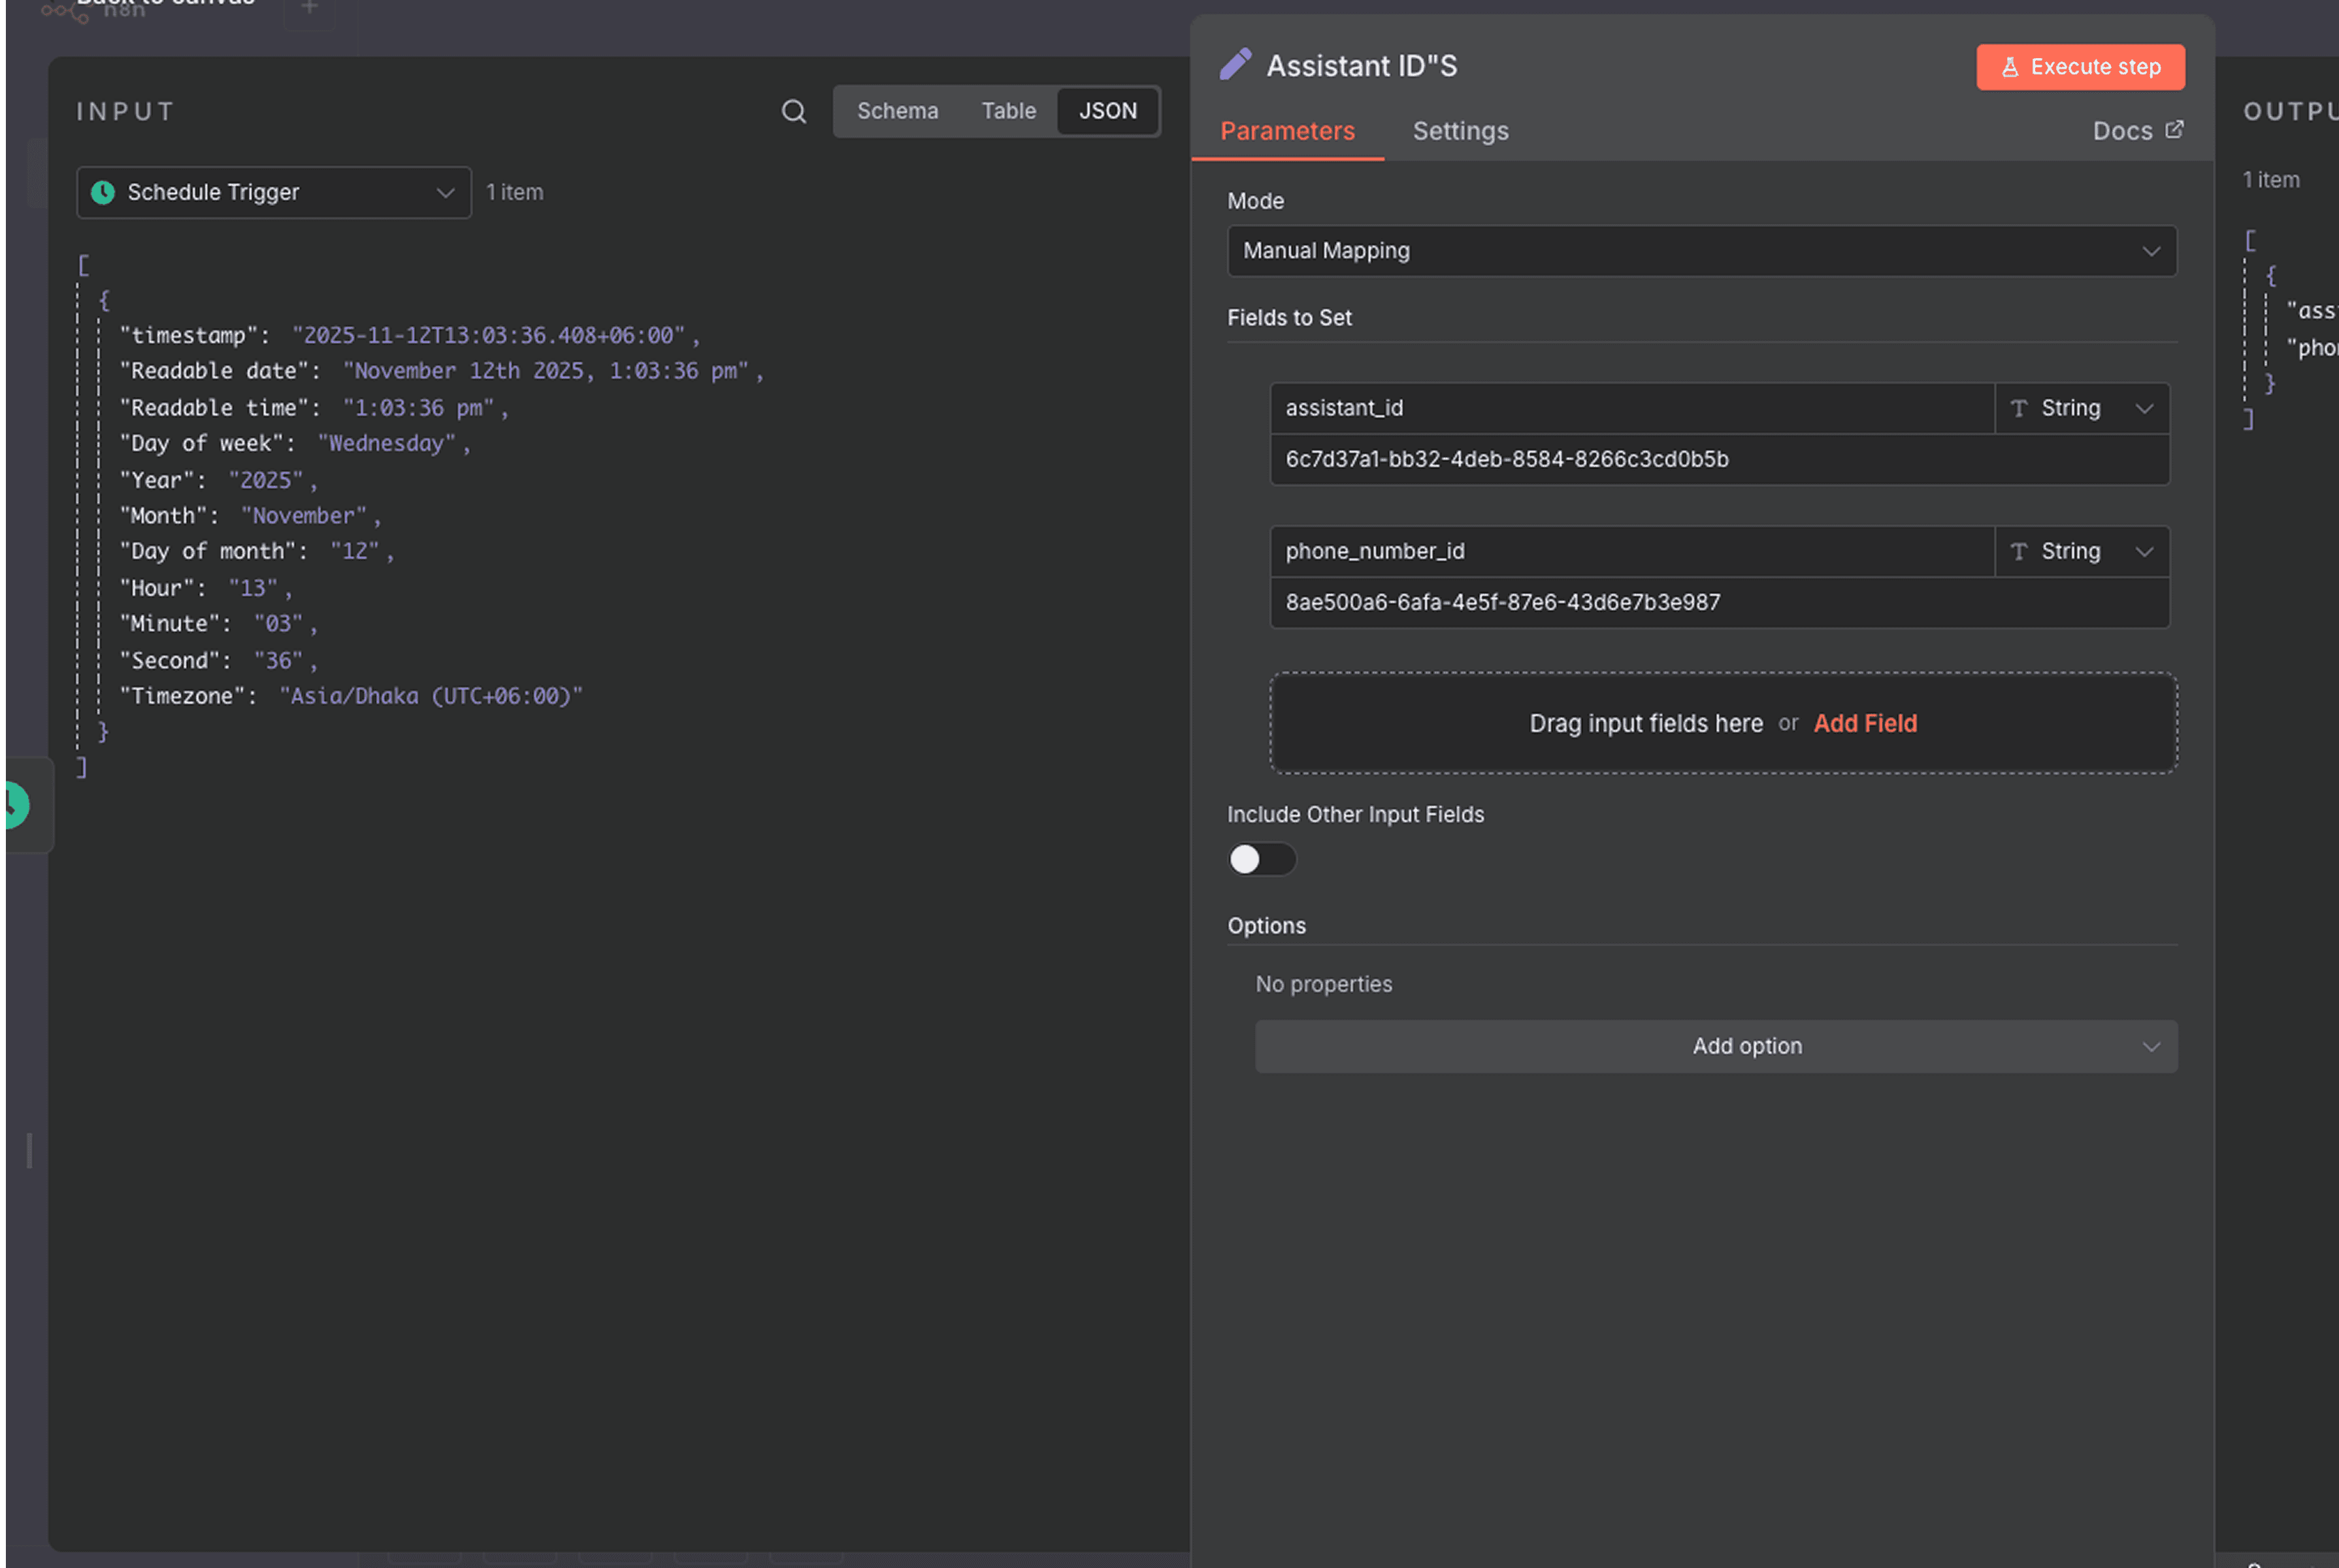Click the green trigger node icon at left edge
The height and width of the screenshot is (1568, 2339).
click(14, 805)
